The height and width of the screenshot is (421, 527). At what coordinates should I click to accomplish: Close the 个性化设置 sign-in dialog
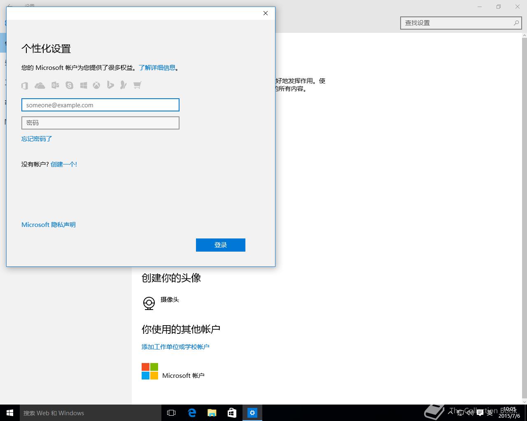pos(266,13)
